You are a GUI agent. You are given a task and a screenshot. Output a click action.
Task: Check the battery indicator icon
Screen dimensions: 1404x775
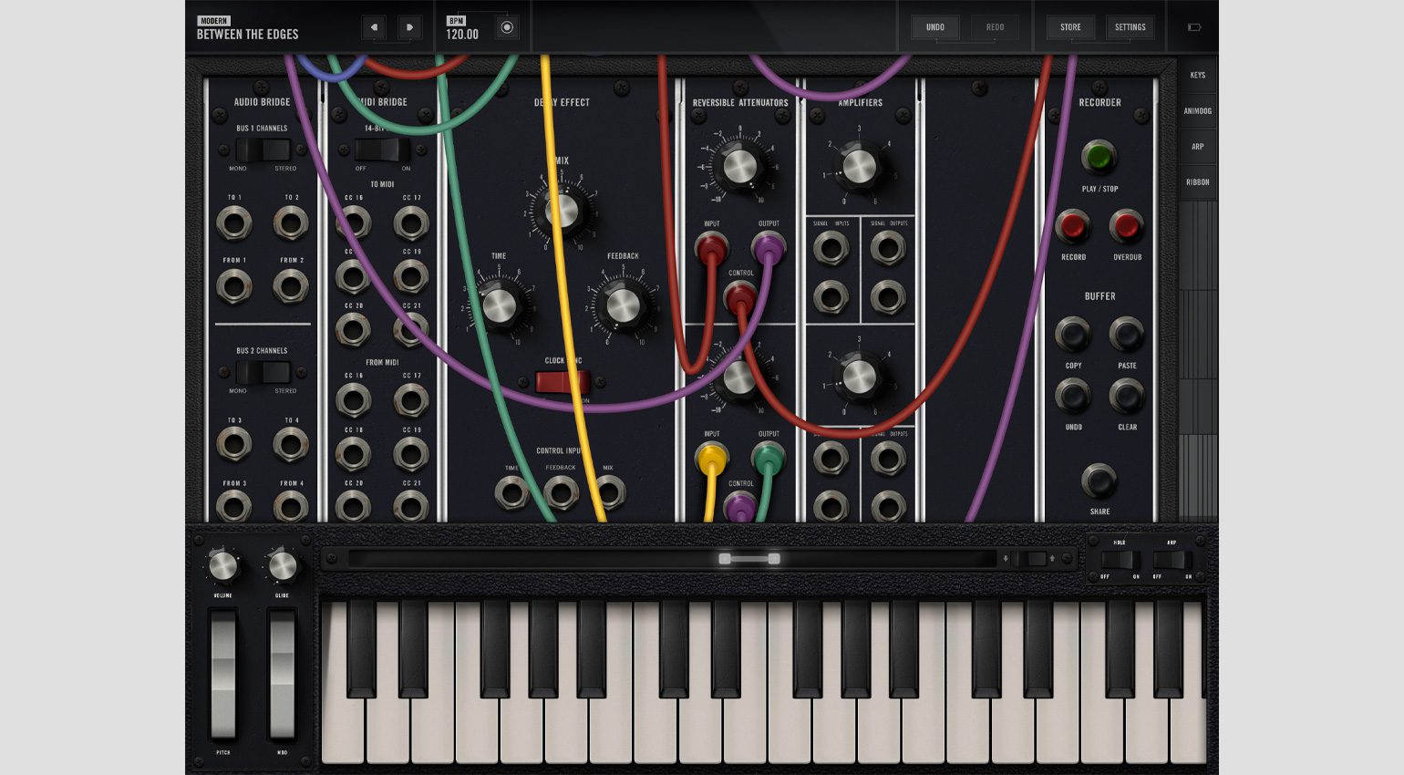pos(1194,27)
